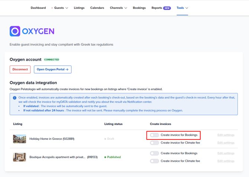Click the arrow icon in Open Oxygen Portal

coord(67,70)
